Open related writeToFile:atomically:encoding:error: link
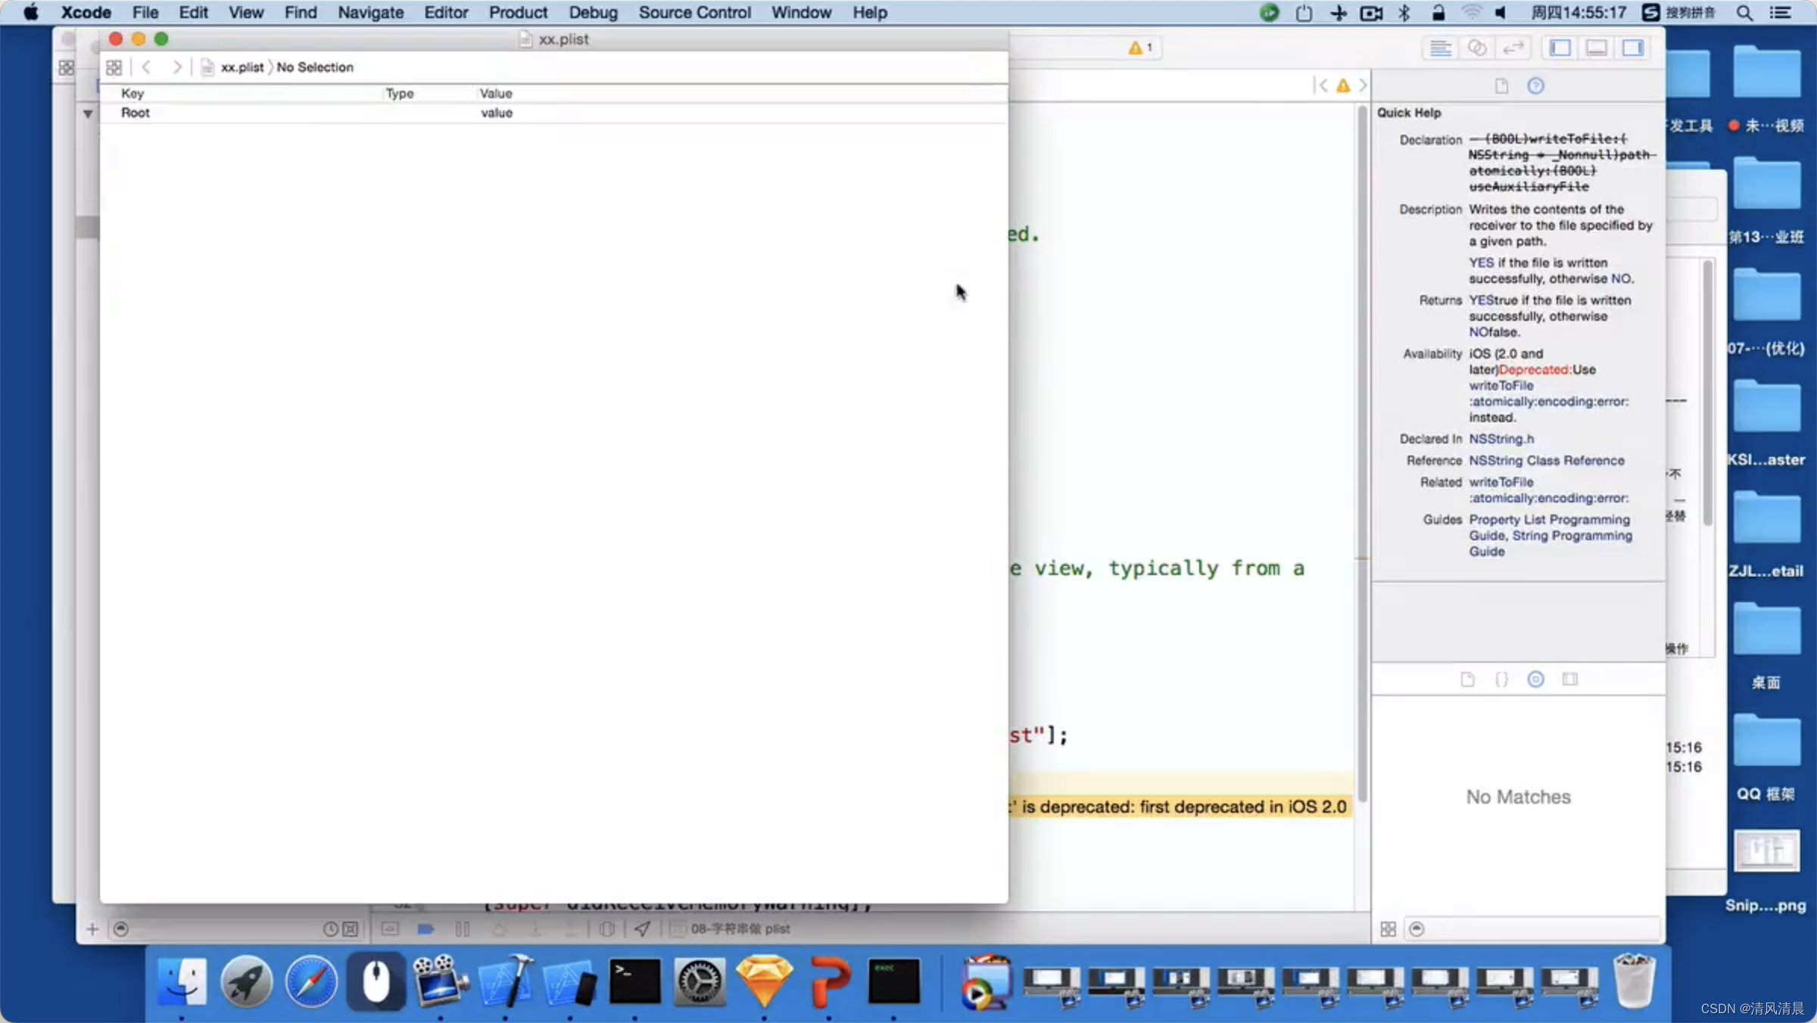This screenshot has width=1817, height=1023. pyautogui.click(x=1548, y=490)
